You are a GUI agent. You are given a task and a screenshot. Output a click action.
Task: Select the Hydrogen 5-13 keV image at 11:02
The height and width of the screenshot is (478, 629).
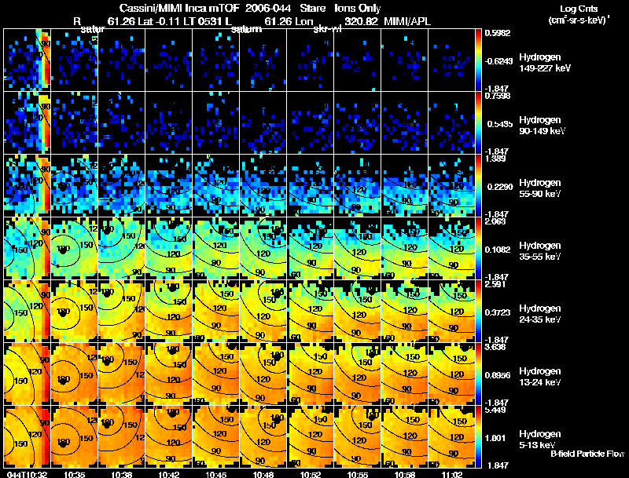point(451,436)
